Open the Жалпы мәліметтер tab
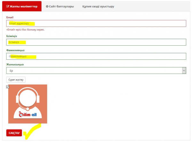 (22, 6)
